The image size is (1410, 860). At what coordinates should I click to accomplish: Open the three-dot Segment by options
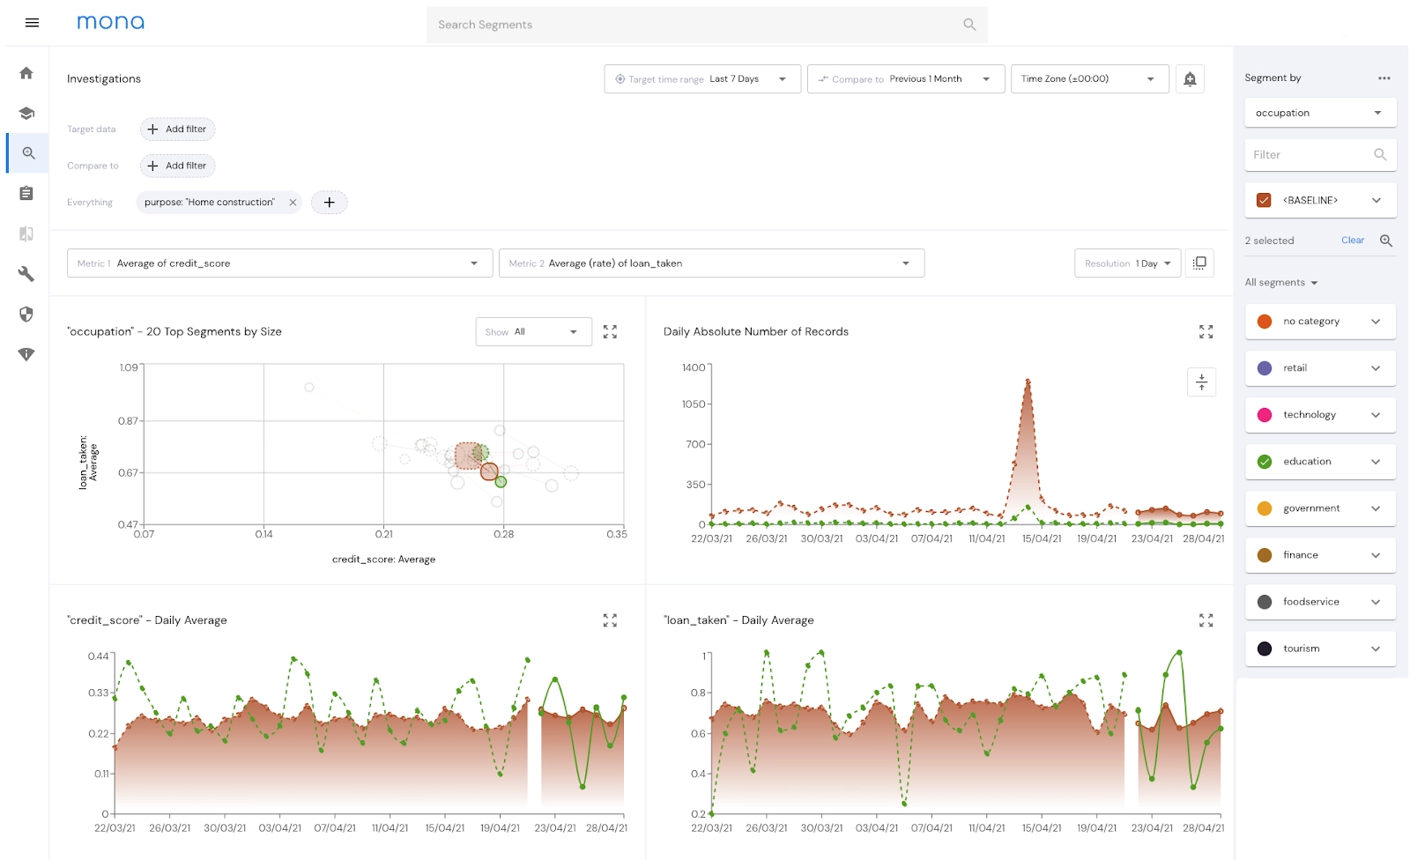click(x=1384, y=78)
